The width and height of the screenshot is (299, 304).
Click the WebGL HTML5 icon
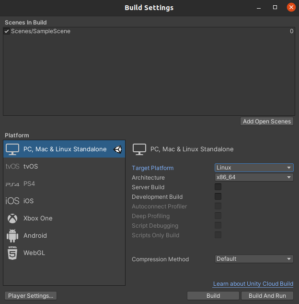pos(12,253)
